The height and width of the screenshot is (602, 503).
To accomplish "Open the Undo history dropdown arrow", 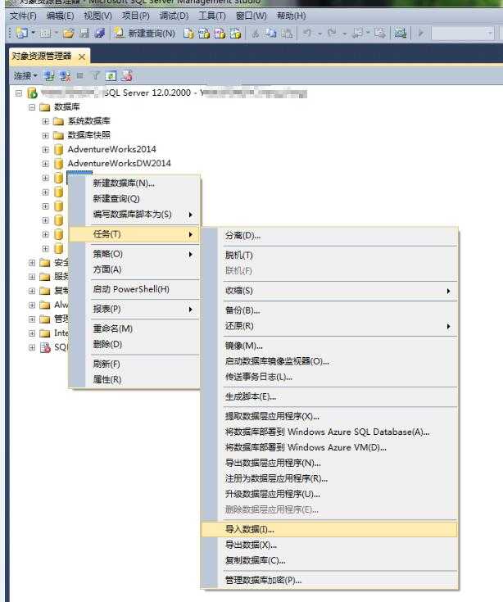I will point(319,34).
